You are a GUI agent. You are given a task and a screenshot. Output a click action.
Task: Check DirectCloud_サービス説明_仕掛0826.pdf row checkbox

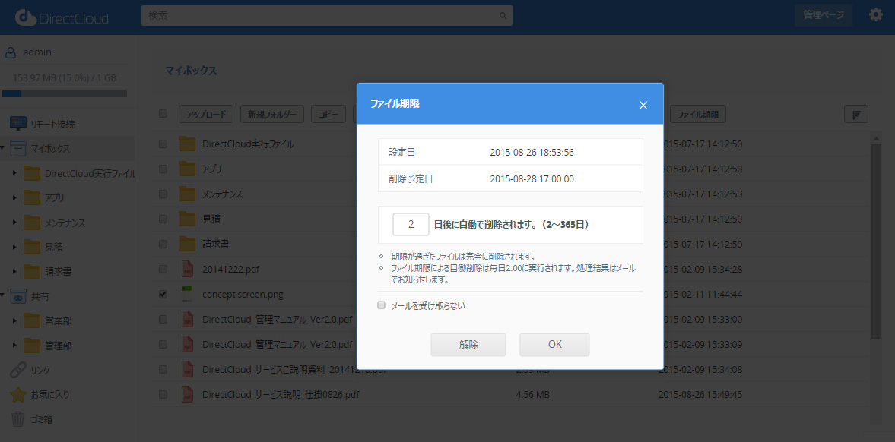(x=163, y=394)
